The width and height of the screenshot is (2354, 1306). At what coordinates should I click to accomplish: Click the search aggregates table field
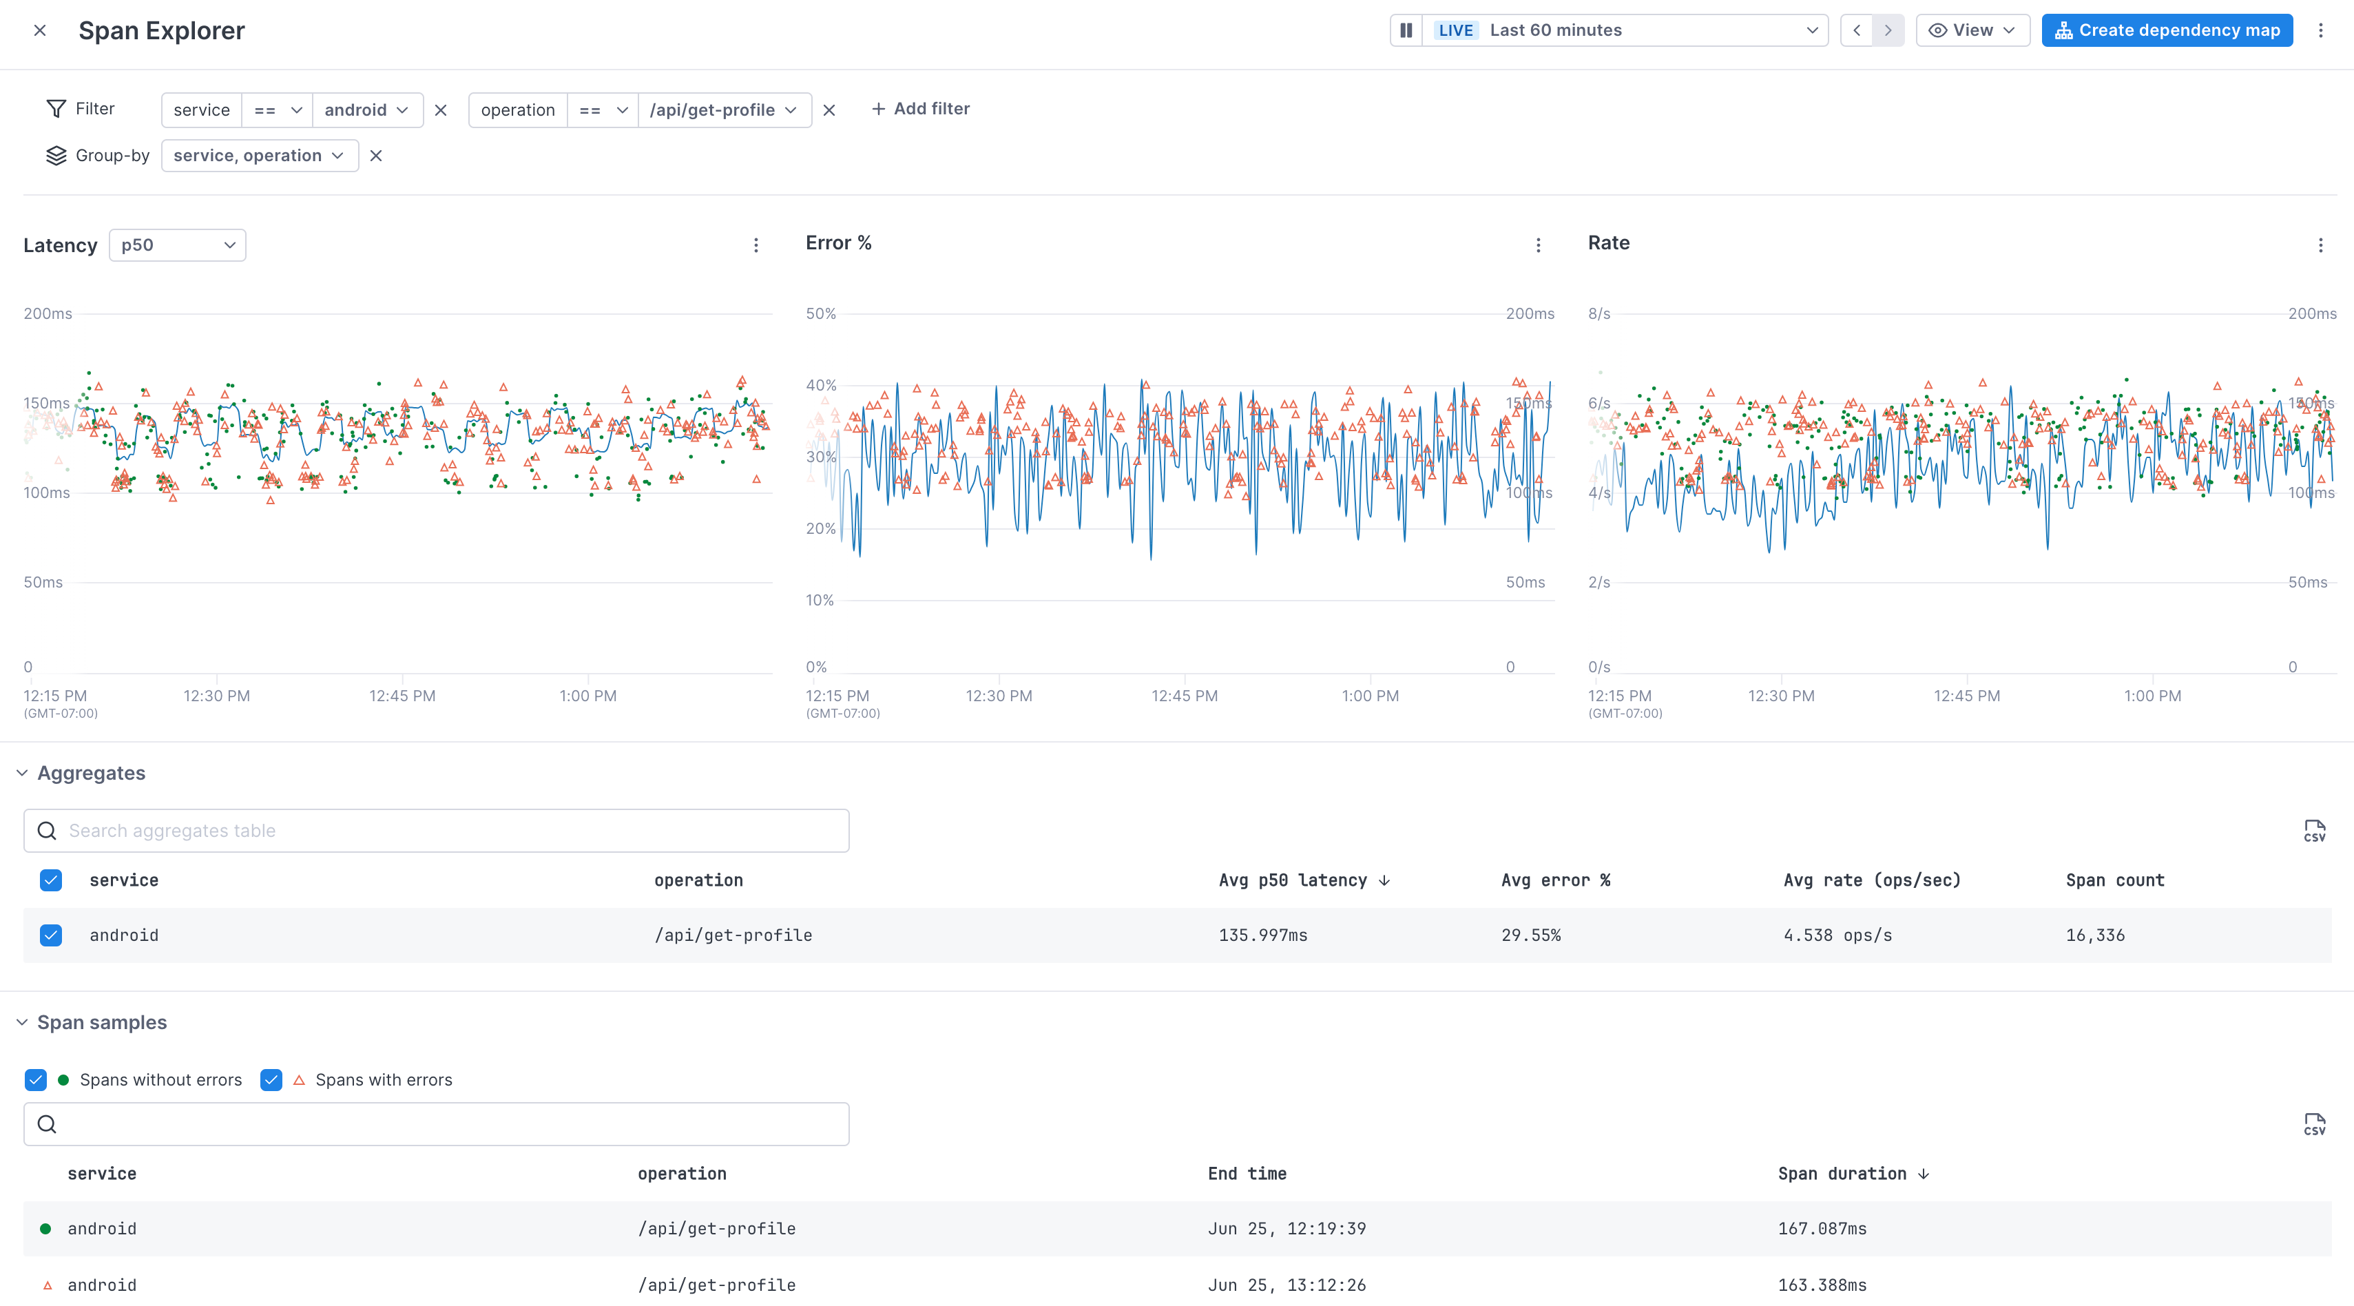pos(436,830)
